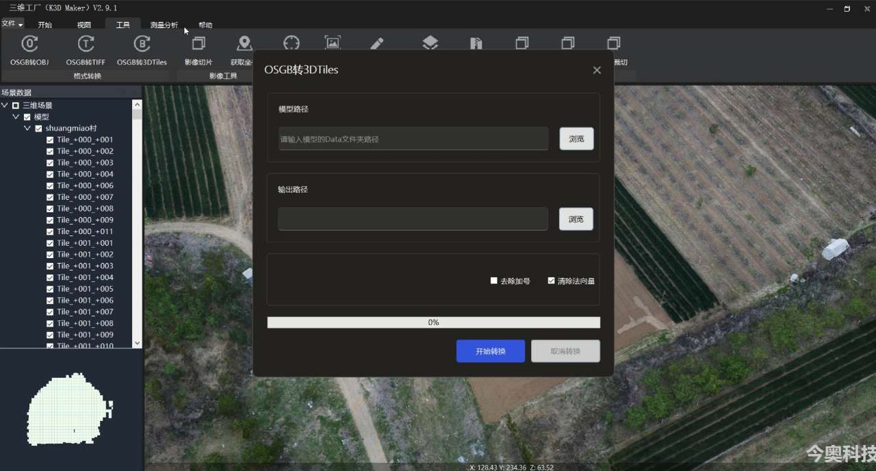
Task: Enable the 去除加号 checkbox
Action: [493, 280]
